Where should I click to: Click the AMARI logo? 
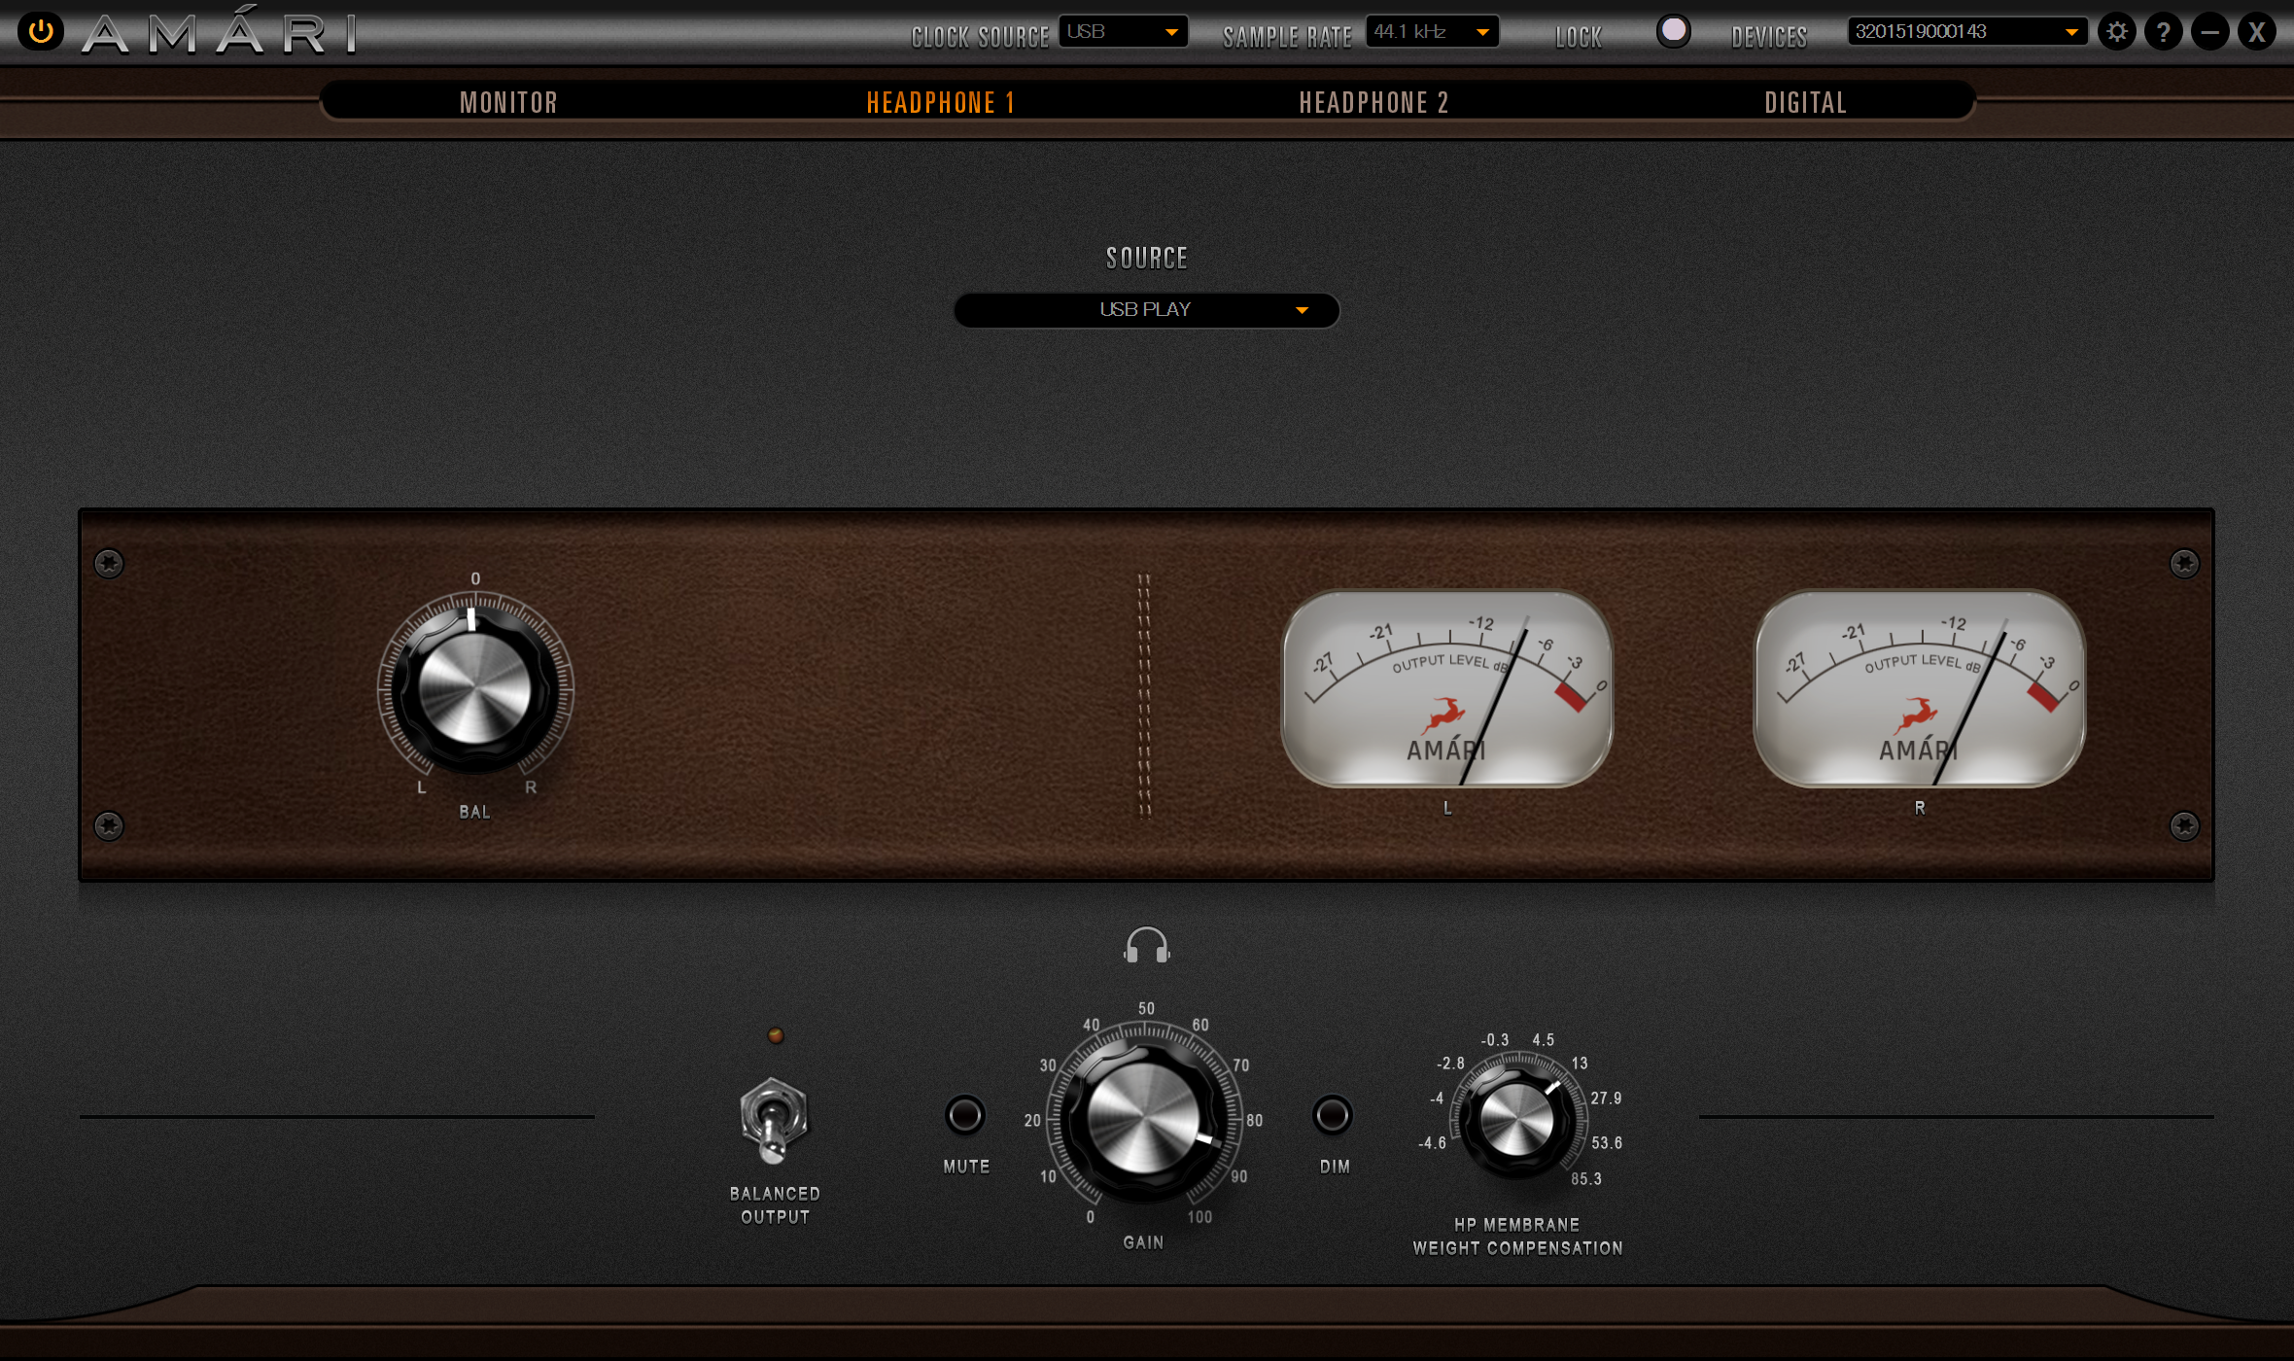point(220,32)
